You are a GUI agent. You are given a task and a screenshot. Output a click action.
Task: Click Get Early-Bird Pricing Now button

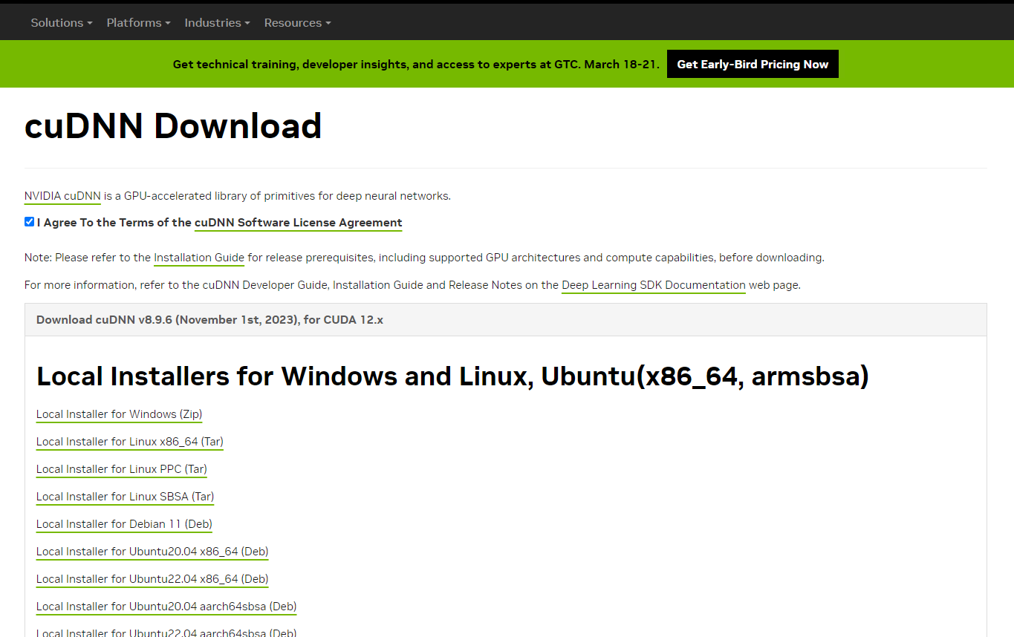(753, 64)
